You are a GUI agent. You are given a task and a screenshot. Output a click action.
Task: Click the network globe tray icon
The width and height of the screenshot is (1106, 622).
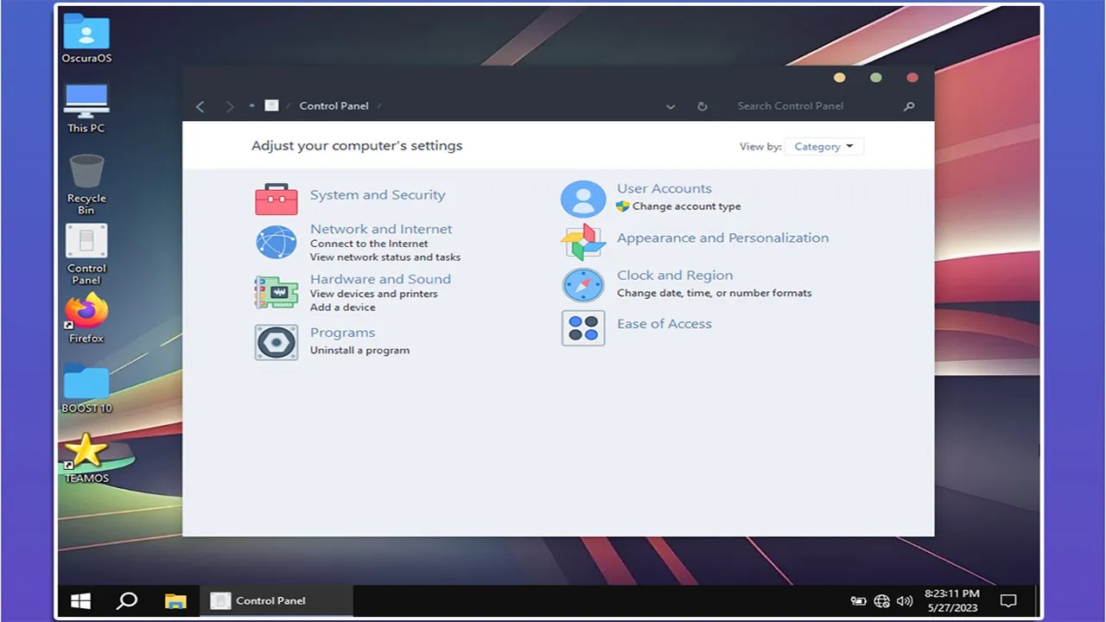tap(881, 601)
